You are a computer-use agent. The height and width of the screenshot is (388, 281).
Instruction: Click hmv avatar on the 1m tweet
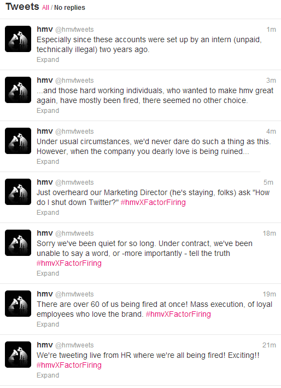(x=18, y=39)
